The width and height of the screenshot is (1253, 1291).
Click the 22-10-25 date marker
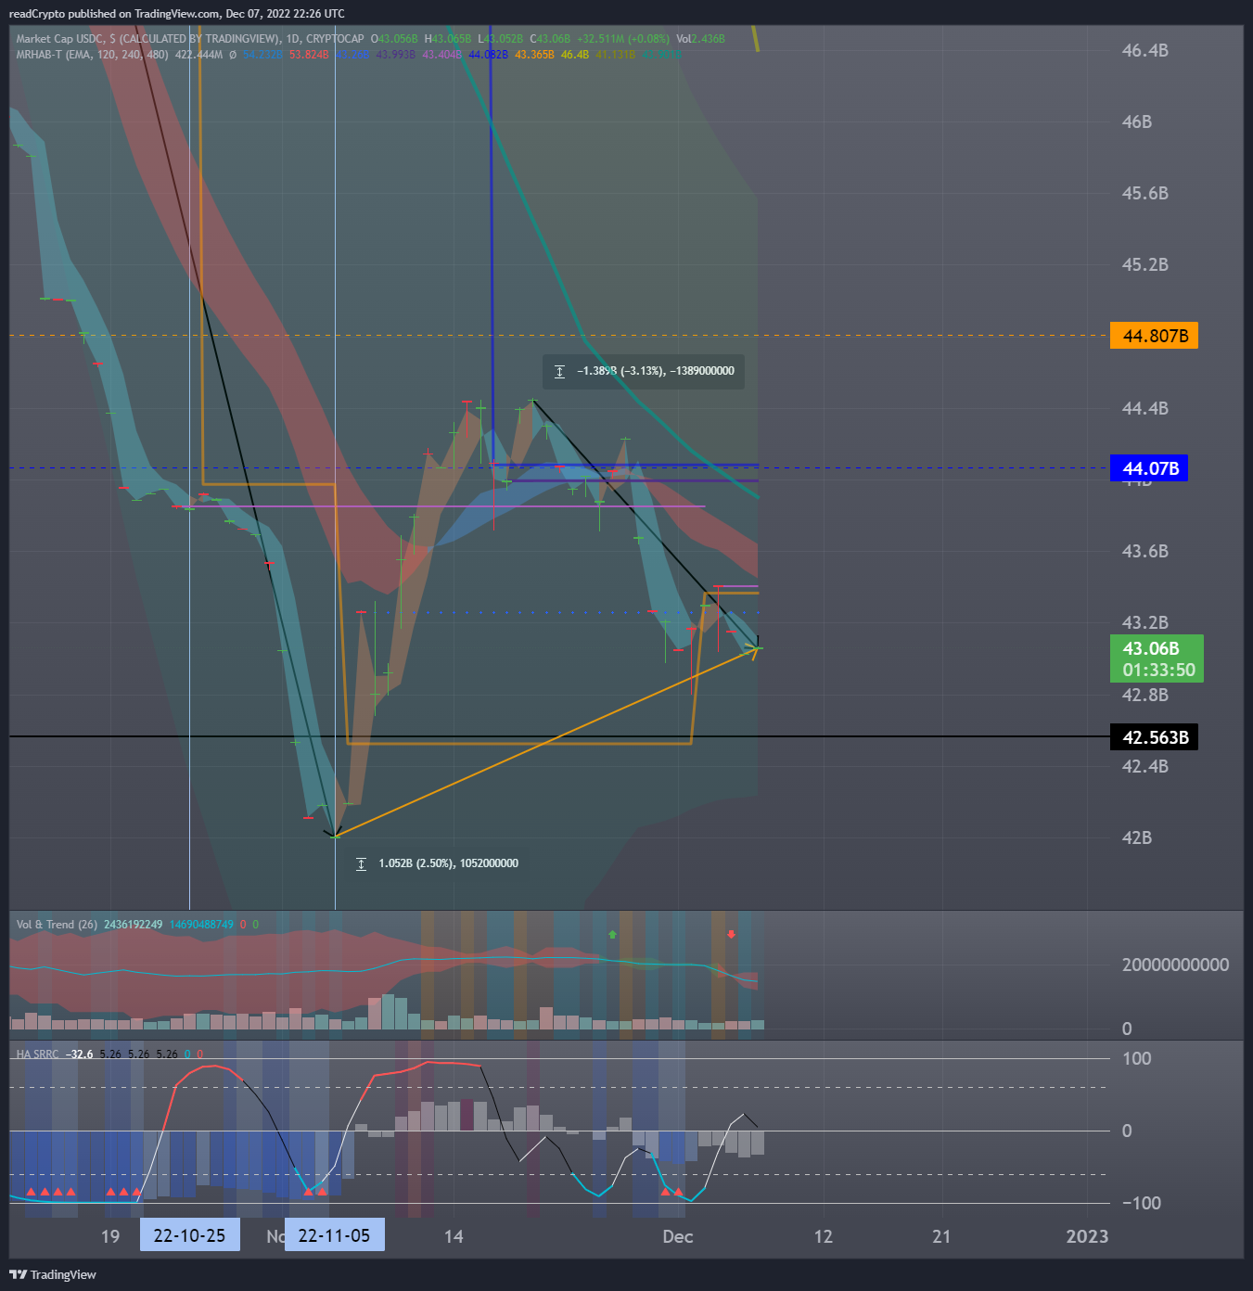pyautogui.click(x=189, y=1235)
